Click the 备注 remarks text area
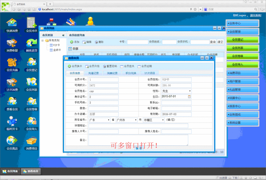 click(138, 140)
